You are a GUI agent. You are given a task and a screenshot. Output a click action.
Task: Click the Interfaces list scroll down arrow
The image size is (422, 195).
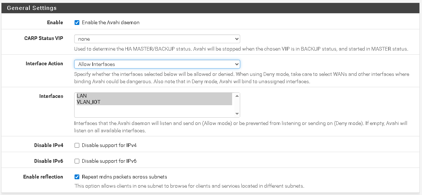tap(237, 114)
